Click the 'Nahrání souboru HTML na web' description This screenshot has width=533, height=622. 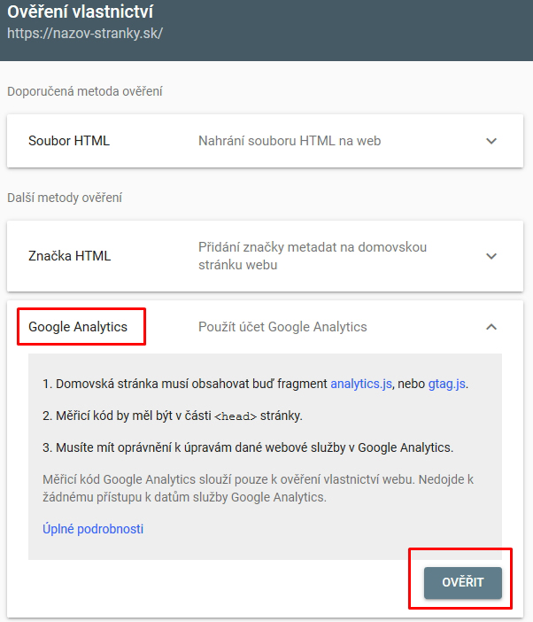coord(290,141)
